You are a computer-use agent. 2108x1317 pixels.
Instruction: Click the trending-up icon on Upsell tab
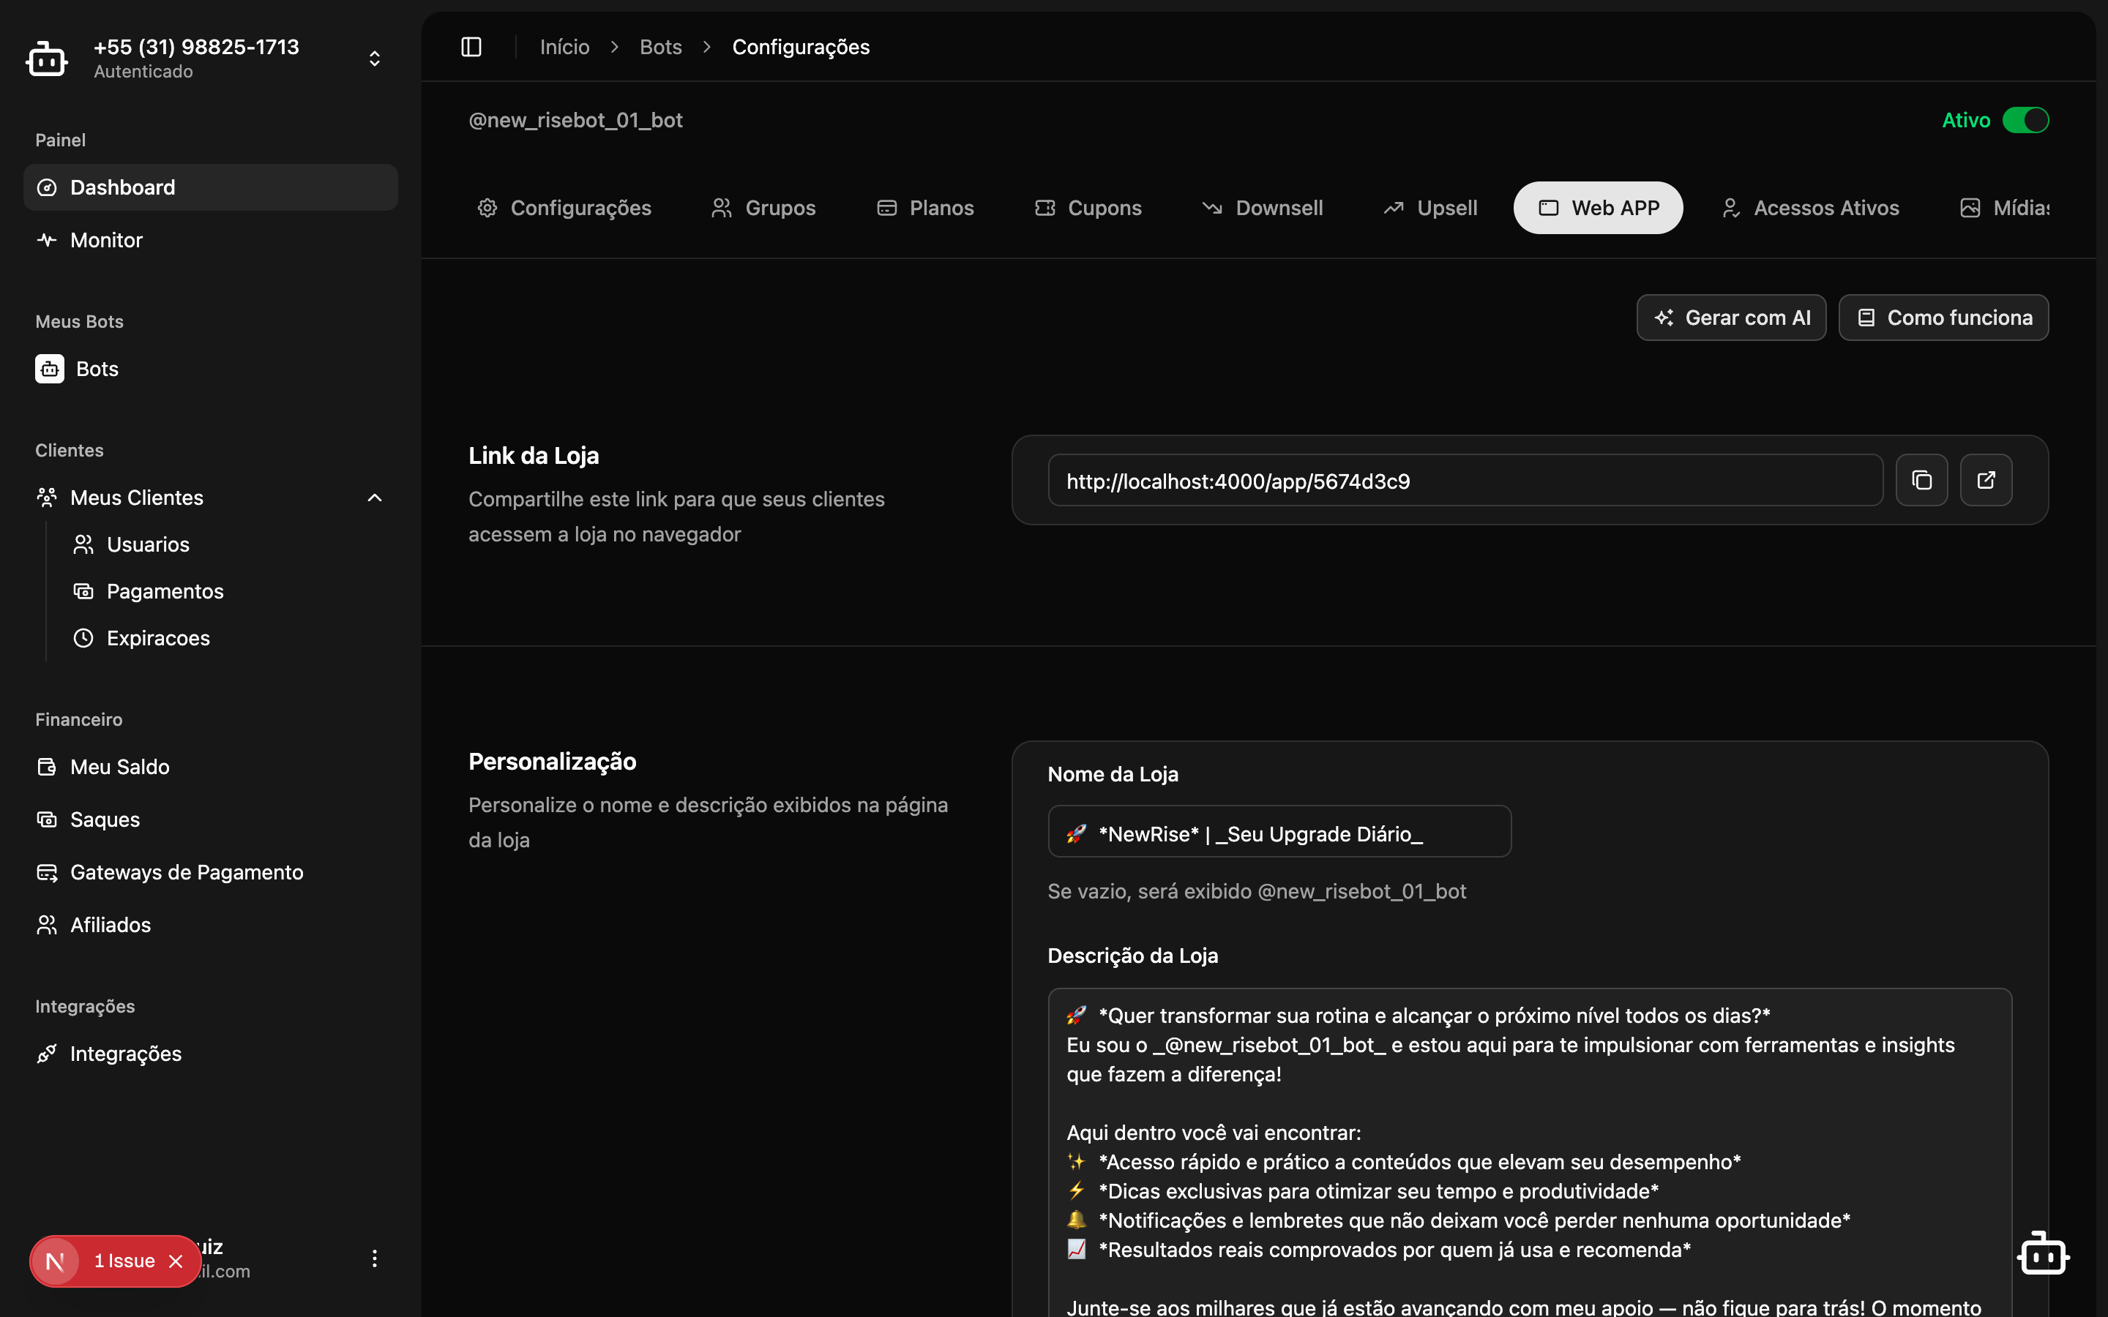point(1394,209)
